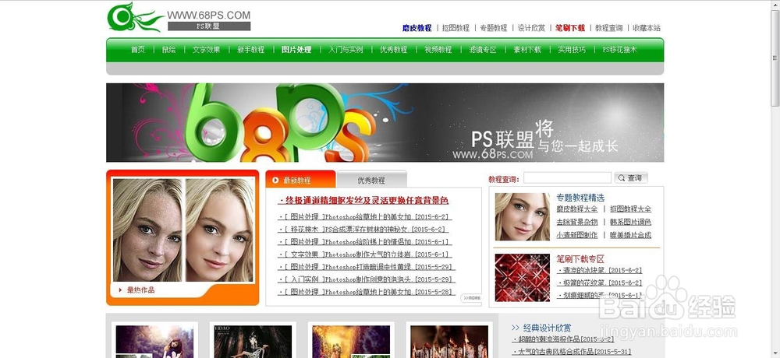The height and width of the screenshot is (358, 780).
Task: Open 实用技巧 in the navigation bar
Action: coord(572,50)
